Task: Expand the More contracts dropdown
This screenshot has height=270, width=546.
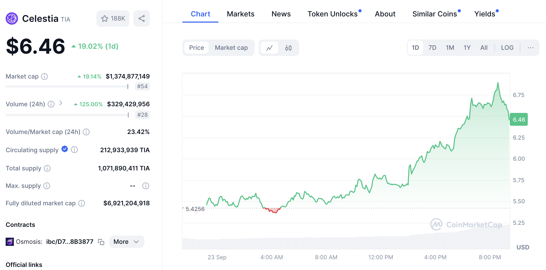Action: click(127, 242)
